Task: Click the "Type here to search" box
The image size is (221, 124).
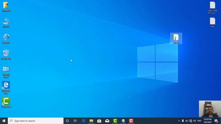Action: [x=36, y=121]
